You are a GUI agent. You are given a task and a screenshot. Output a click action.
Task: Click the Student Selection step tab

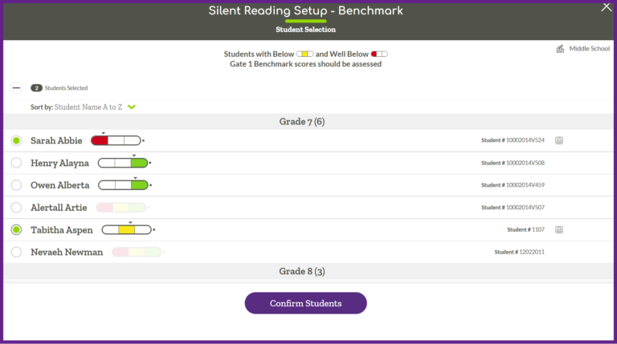point(305,29)
